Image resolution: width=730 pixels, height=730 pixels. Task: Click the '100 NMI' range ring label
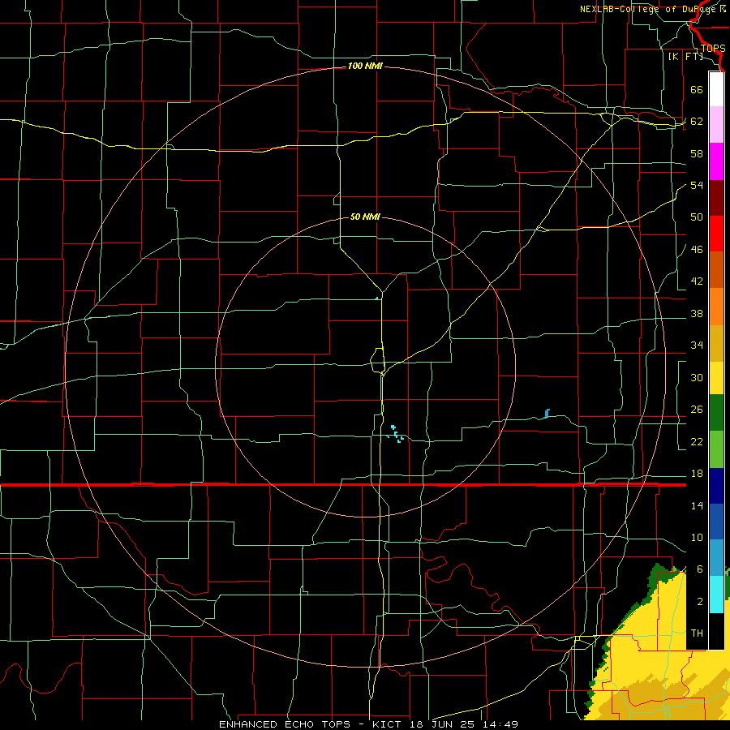[x=365, y=67]
